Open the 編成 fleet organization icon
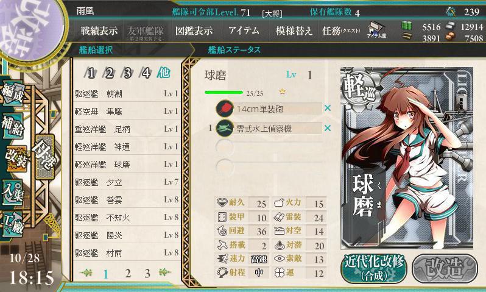 (13, 93)
